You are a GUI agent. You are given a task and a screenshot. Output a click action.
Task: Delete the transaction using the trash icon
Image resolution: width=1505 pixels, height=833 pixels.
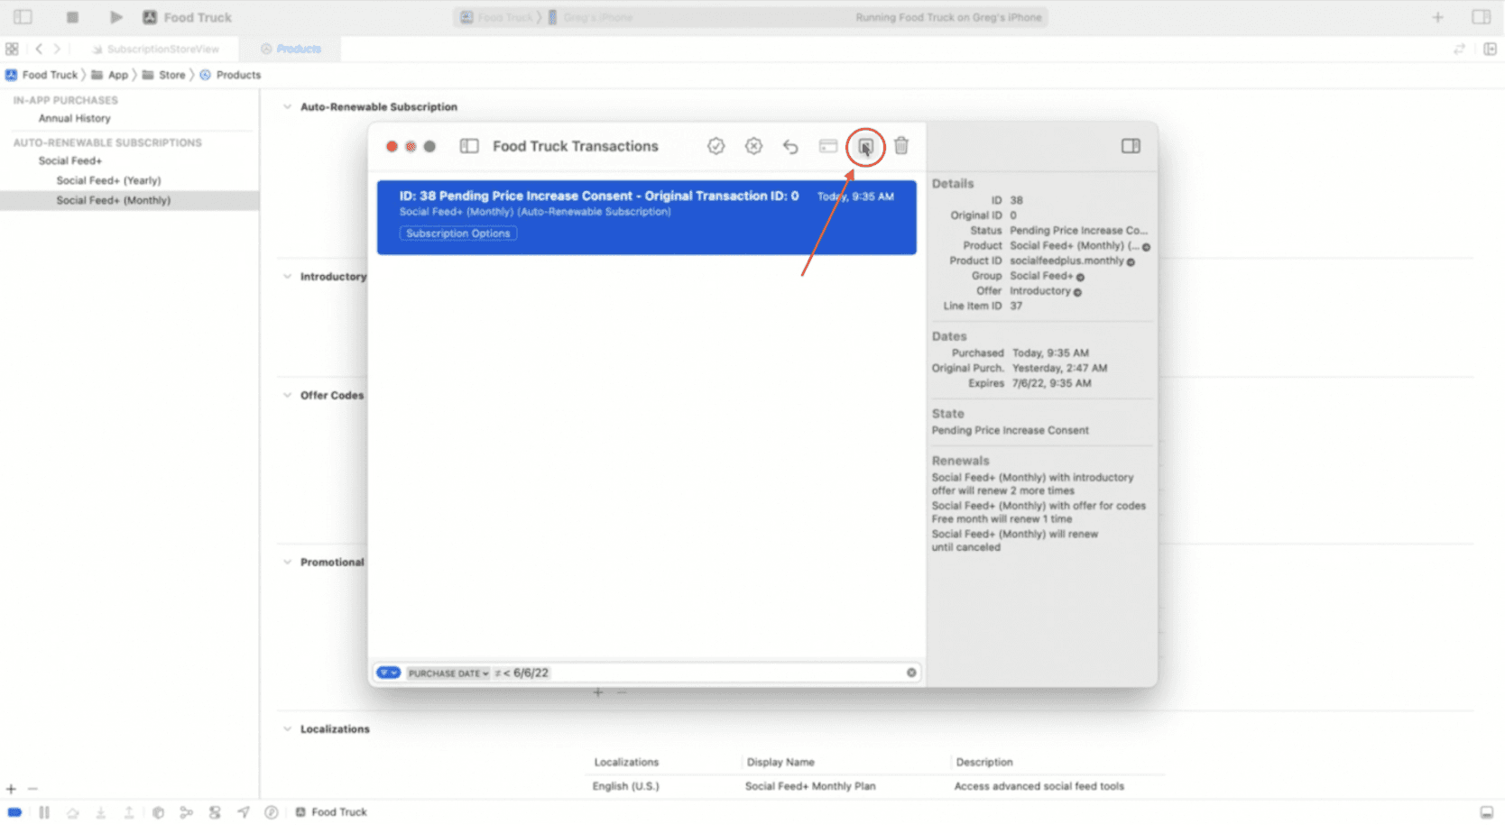coord(901,145)
